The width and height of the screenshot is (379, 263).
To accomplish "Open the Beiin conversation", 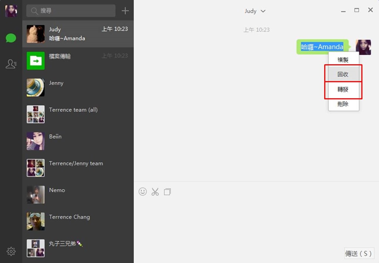I will 78,141.
